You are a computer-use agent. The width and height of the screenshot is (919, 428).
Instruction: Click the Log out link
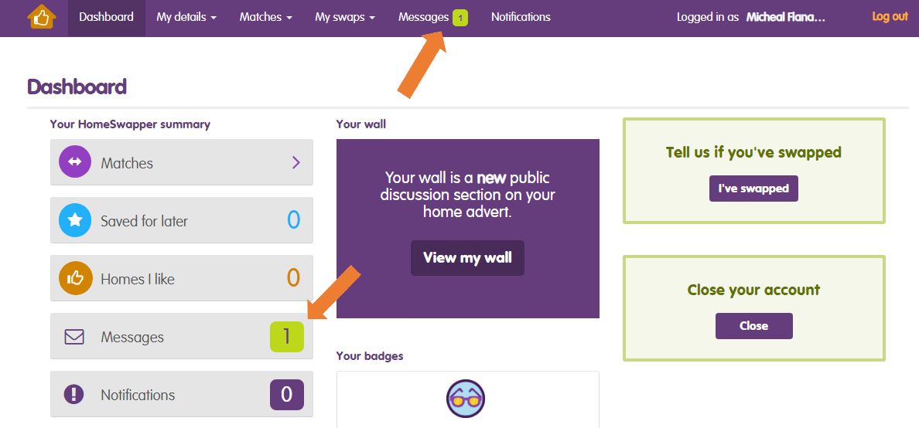(890, 16)
